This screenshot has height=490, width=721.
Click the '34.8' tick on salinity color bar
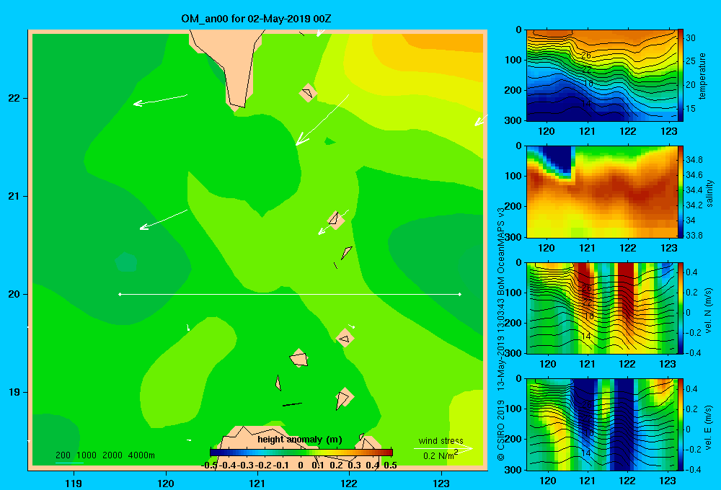click(x=694, y=159)
